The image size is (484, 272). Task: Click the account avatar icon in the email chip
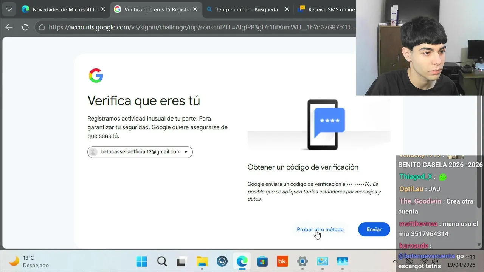click(x=93, y=152)
